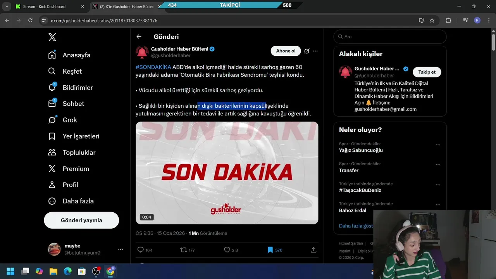Open Hizmet Şartları footer link
This screenshot has height=279, width=496.
(x=351, y=243)
